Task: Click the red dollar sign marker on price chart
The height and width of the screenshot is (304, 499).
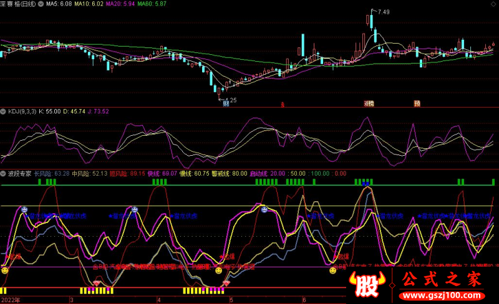Action: click(283, 105)
